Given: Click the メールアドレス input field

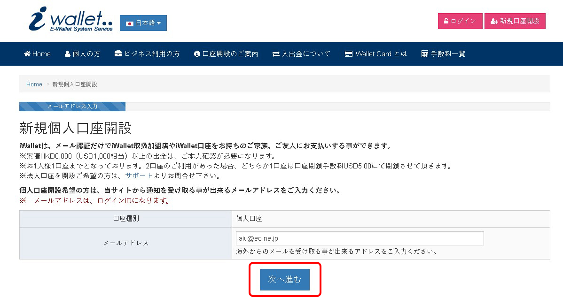Looking at the screenshot, I should click(x=360, y=238).
